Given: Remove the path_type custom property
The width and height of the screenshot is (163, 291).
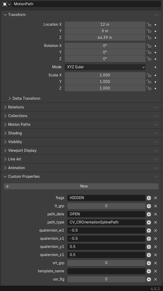Looking at the screenshot, I should coord(155,222).
